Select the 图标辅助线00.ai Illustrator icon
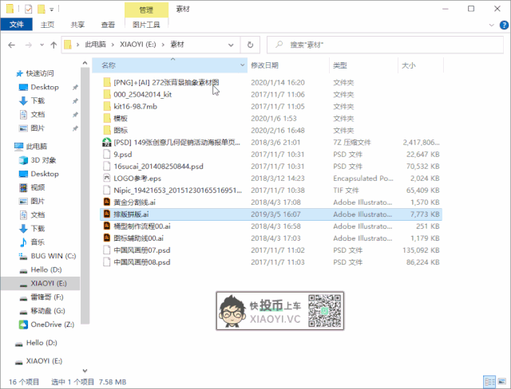Screen dimensions: 511x389 tap(107, 238)
